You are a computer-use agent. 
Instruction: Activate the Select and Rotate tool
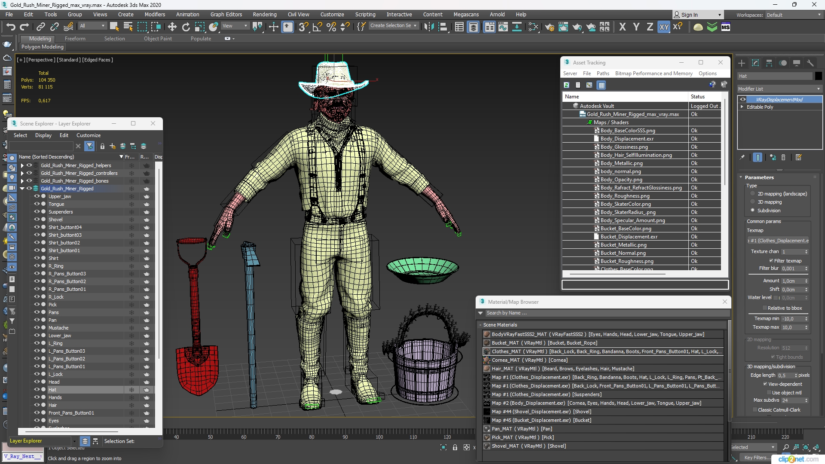click(x=186, y=27)
